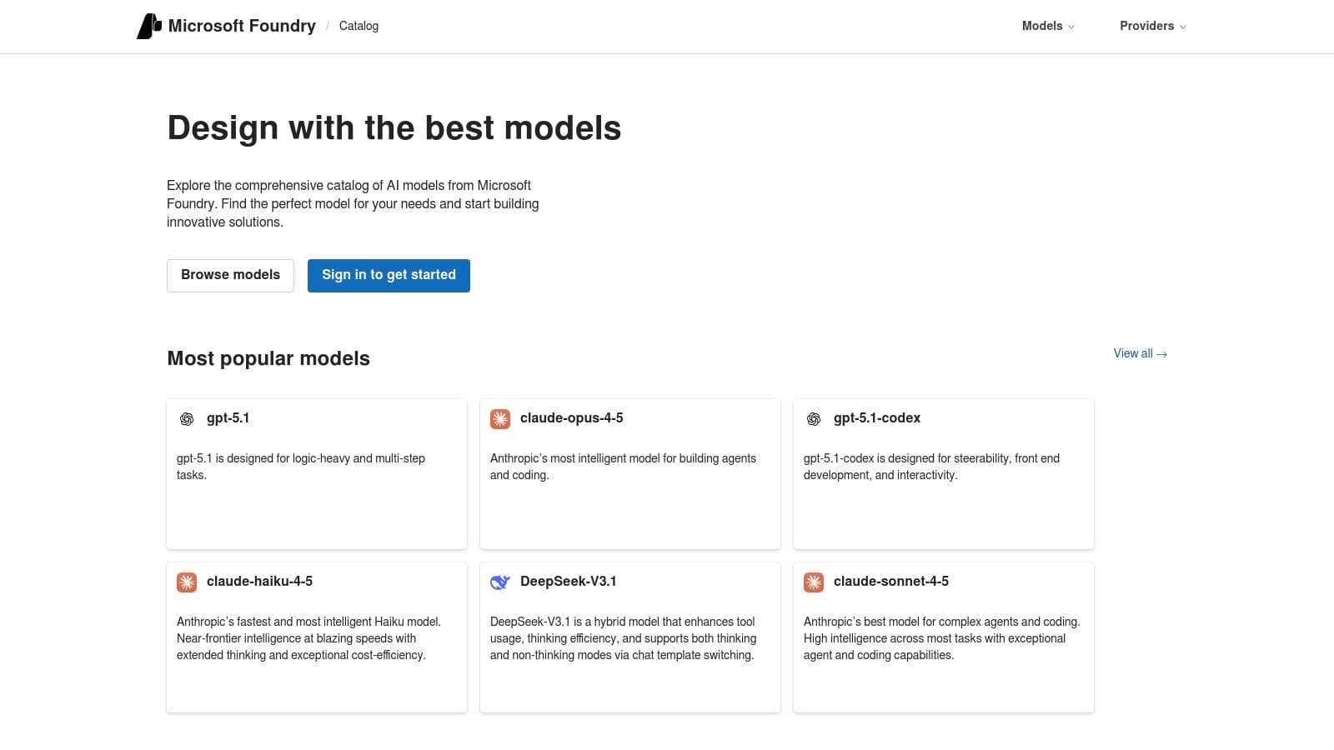1334x750 pixels.
Task: Click the Most popular models heading
Action: coord(268,358)
